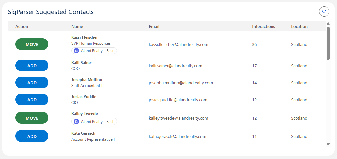Open Aland Realty - East tag under Kassi Fleischer
337x159 pixels.
(x=94, y=51)
